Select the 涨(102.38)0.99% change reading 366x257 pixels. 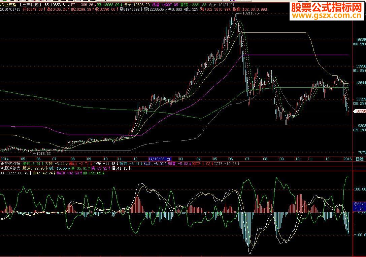pos(215,9)
